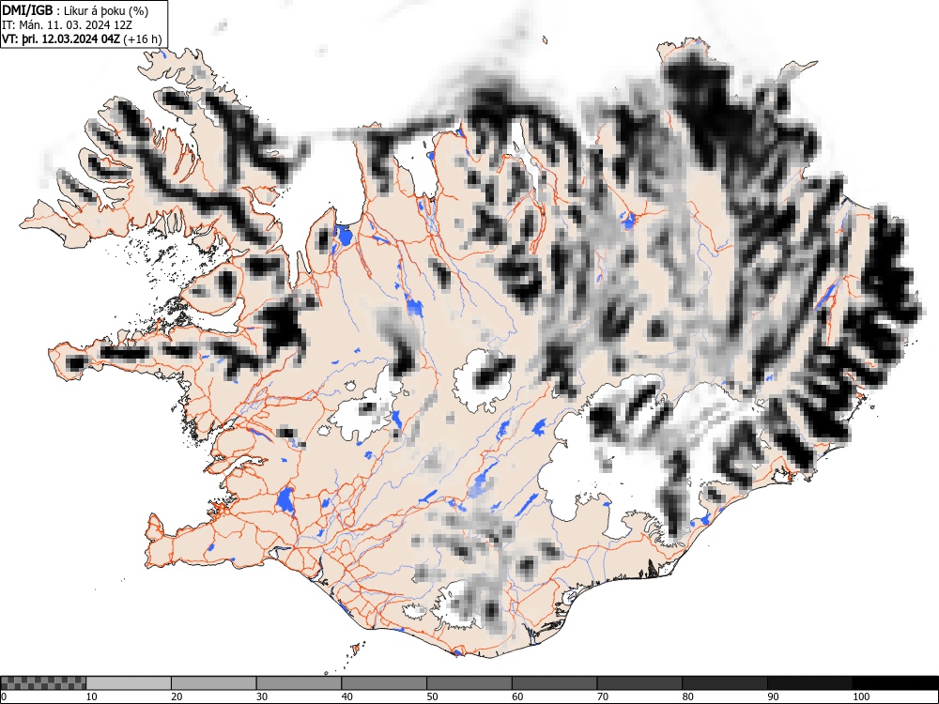939x704 pixels.
Task: Click the 0-10 checkered legend swatch
Action: 43,683
